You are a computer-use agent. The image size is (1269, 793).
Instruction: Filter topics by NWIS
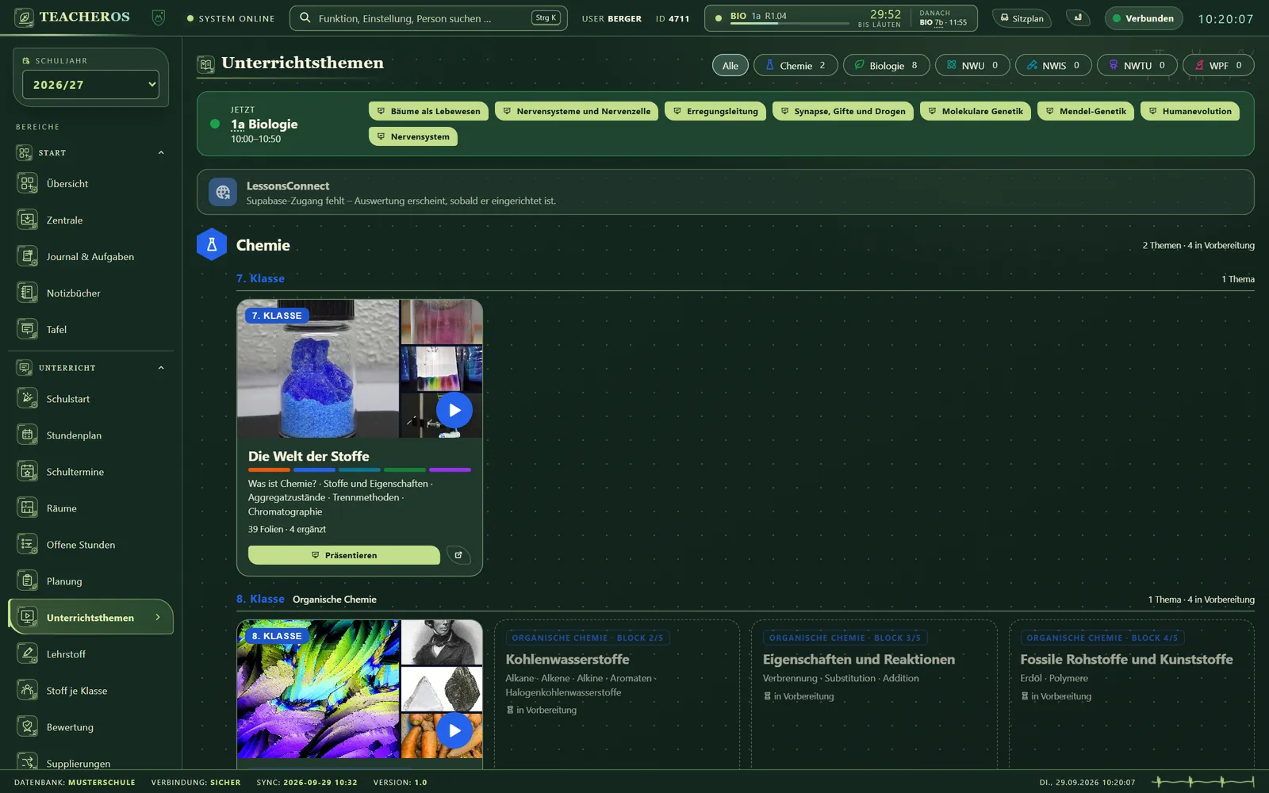1053,66
